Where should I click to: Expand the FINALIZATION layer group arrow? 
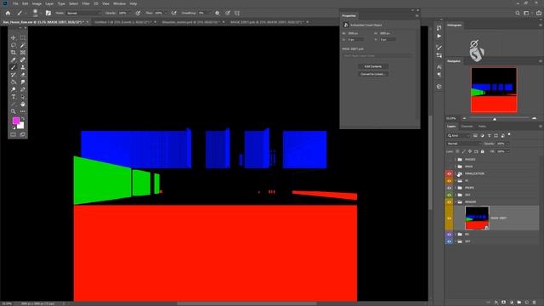(456, 173)
